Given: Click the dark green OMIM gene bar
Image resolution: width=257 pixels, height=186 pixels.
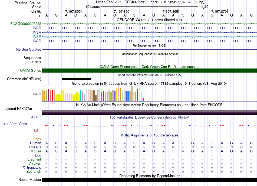Looking at the screenshot, I should (x=149, y=71).
